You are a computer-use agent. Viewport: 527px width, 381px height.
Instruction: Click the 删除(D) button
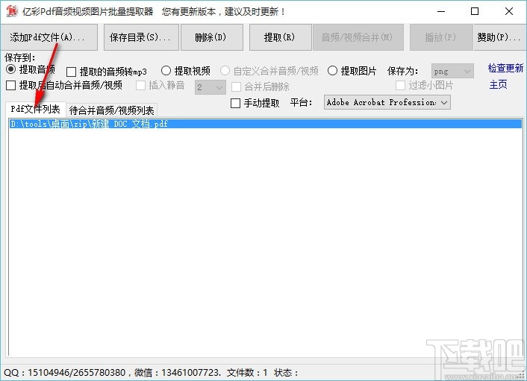tap(212, 37)
